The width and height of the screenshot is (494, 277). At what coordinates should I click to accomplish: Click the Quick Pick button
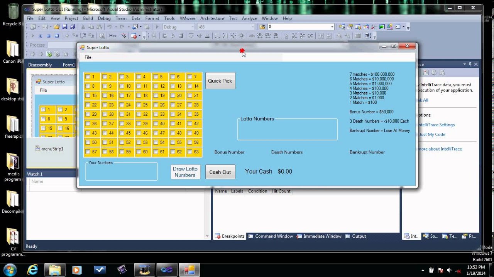(220, 81)
